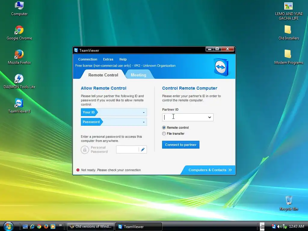Screen dimensions: 308x231
Task: Open Firefox from the Quick Launch bar
Action: [46, 226]
